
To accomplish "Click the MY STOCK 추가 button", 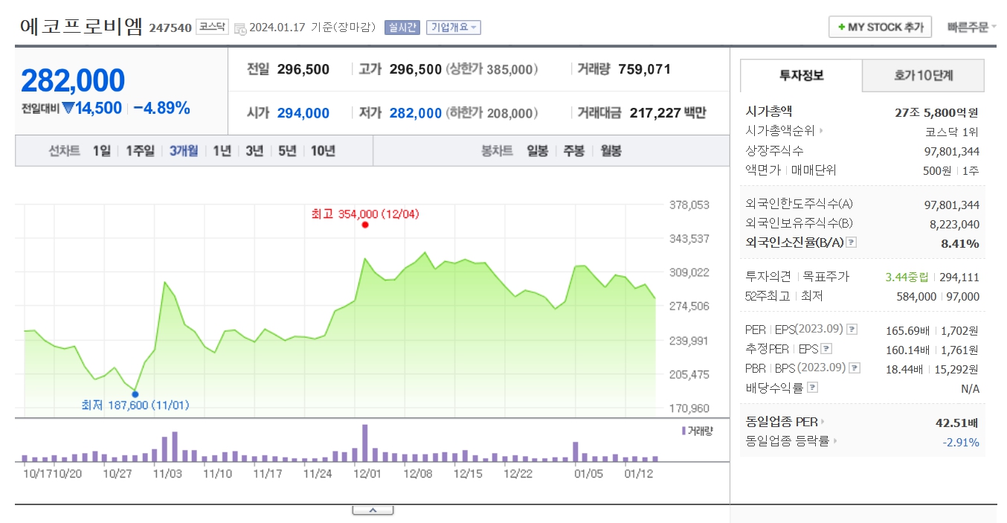I will tap(881, 27).
